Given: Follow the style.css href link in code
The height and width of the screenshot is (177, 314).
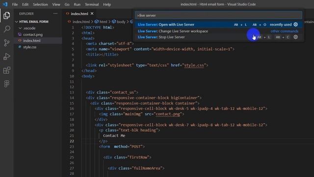Looking at the screenshot, I should coord(194,65).
